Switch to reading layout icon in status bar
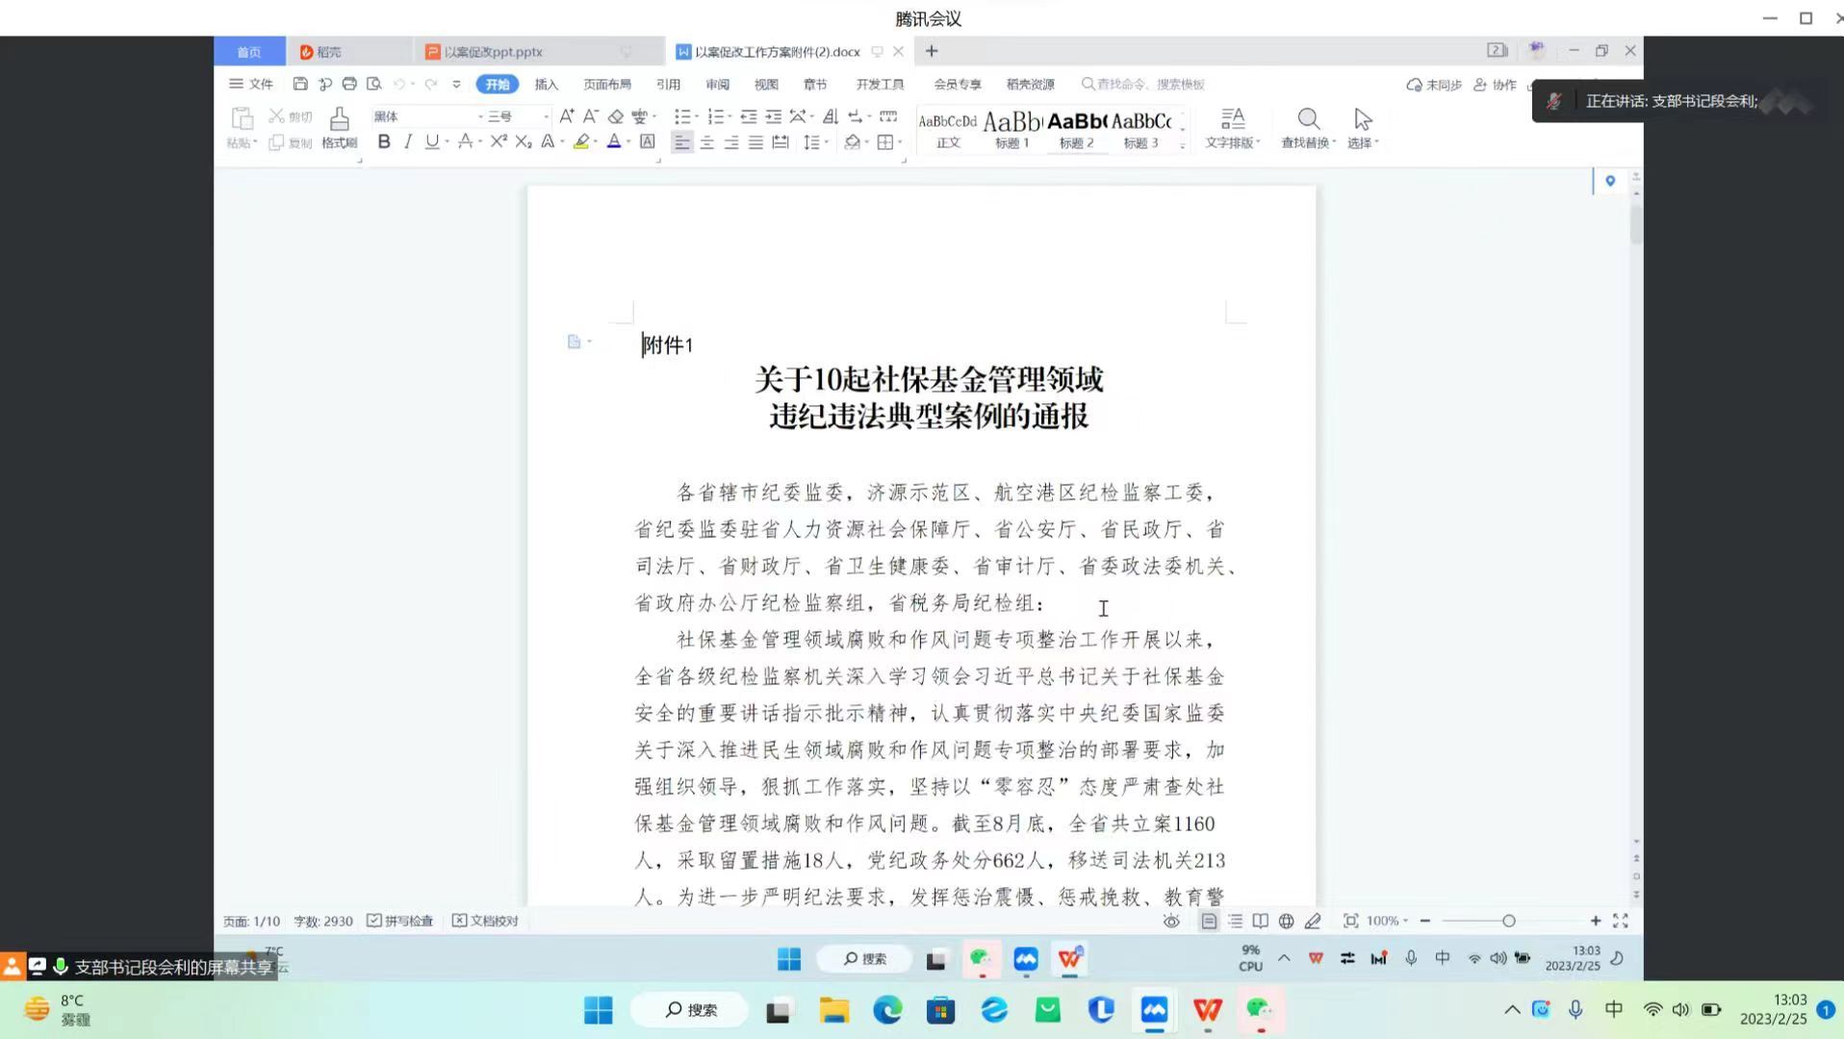 1260,921
